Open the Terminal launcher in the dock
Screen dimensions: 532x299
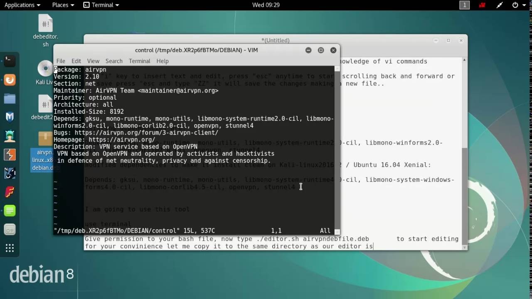pyautogui.click(x=10, y=61)
